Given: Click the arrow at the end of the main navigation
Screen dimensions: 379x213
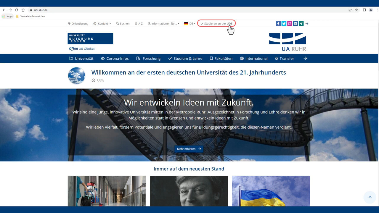Looking at the screenshot, I should [x=305, y=59].
